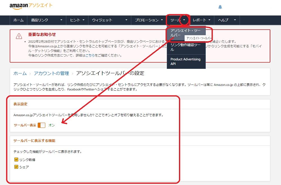This screenshot has width=281, height=185.
Task: Click the チェックした機能がツールバーに表示されます text
Action: [x=48, y=152]
